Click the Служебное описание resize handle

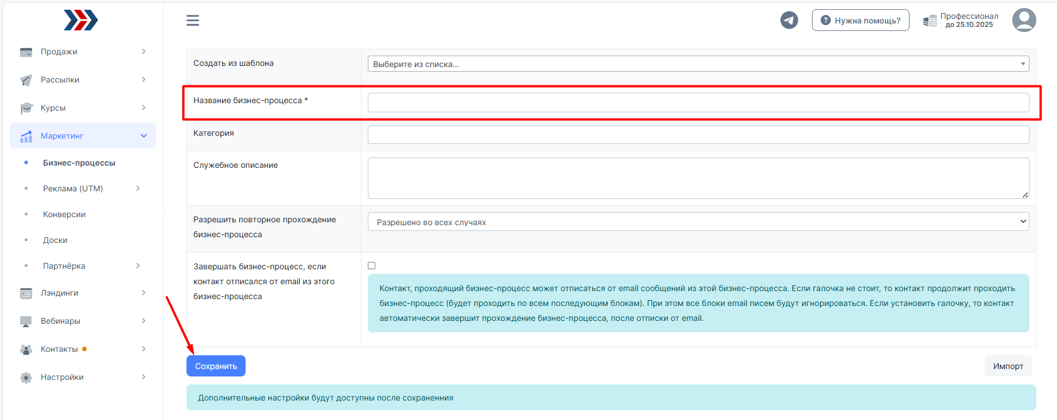pyautogui.click(x=1025, y=195)
